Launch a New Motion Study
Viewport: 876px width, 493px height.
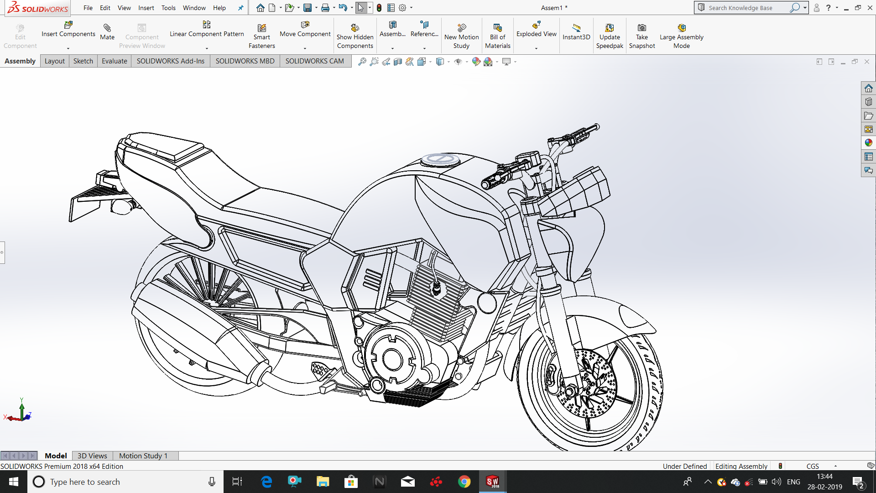point(461,34)
